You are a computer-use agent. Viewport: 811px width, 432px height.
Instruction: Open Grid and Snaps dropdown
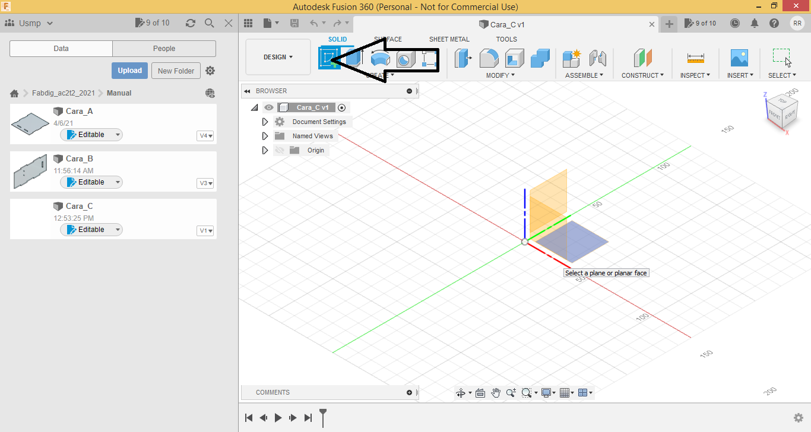[x=567, y=393]
